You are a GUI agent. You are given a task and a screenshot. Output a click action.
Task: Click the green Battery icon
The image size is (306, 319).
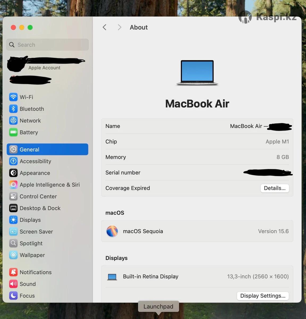click(13, 132)
